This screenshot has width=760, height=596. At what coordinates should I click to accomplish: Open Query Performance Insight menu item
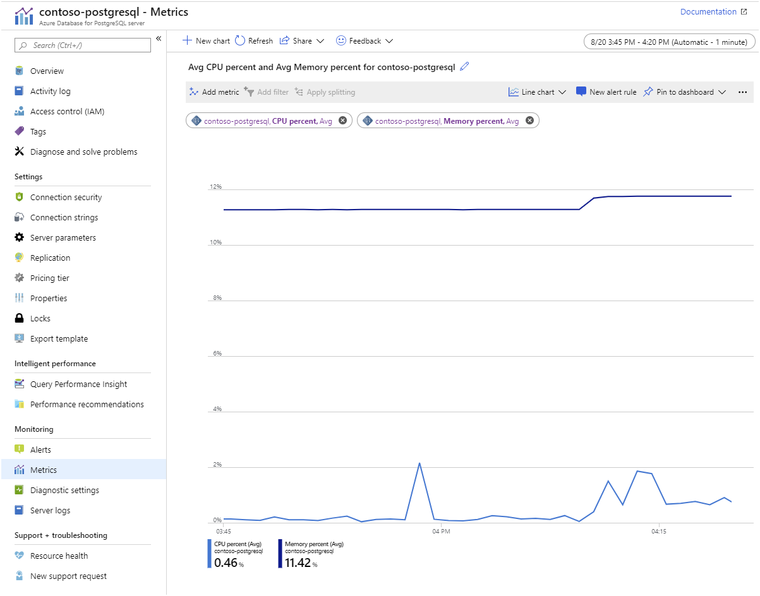click(x=78, y=384)
